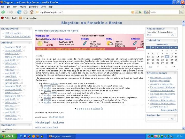Open the décembre 2008 archive
This screenshot has width=185, height=139.
13,47
